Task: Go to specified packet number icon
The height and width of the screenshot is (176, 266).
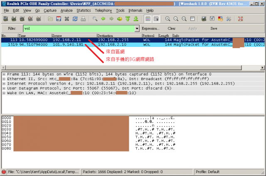Action: (120, 19)
